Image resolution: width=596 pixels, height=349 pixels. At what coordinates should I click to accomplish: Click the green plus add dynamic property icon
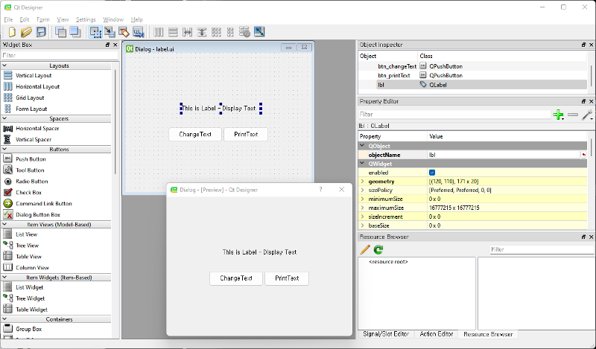pos(558,115)
